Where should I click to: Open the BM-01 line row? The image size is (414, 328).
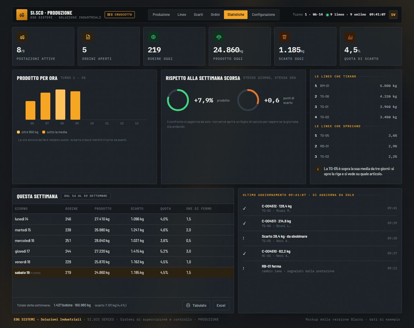[x=356, y=86]
